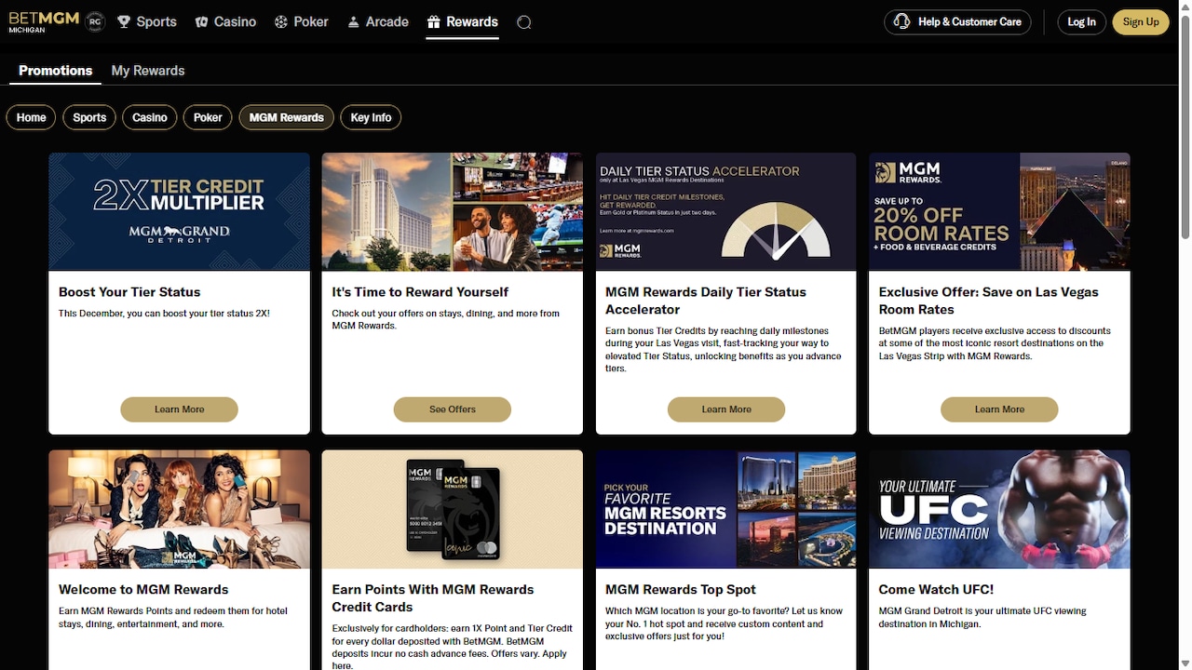Click the RG responsible gaming badge
This screenshot has width=1192, height=670.
tap(94, 20)
